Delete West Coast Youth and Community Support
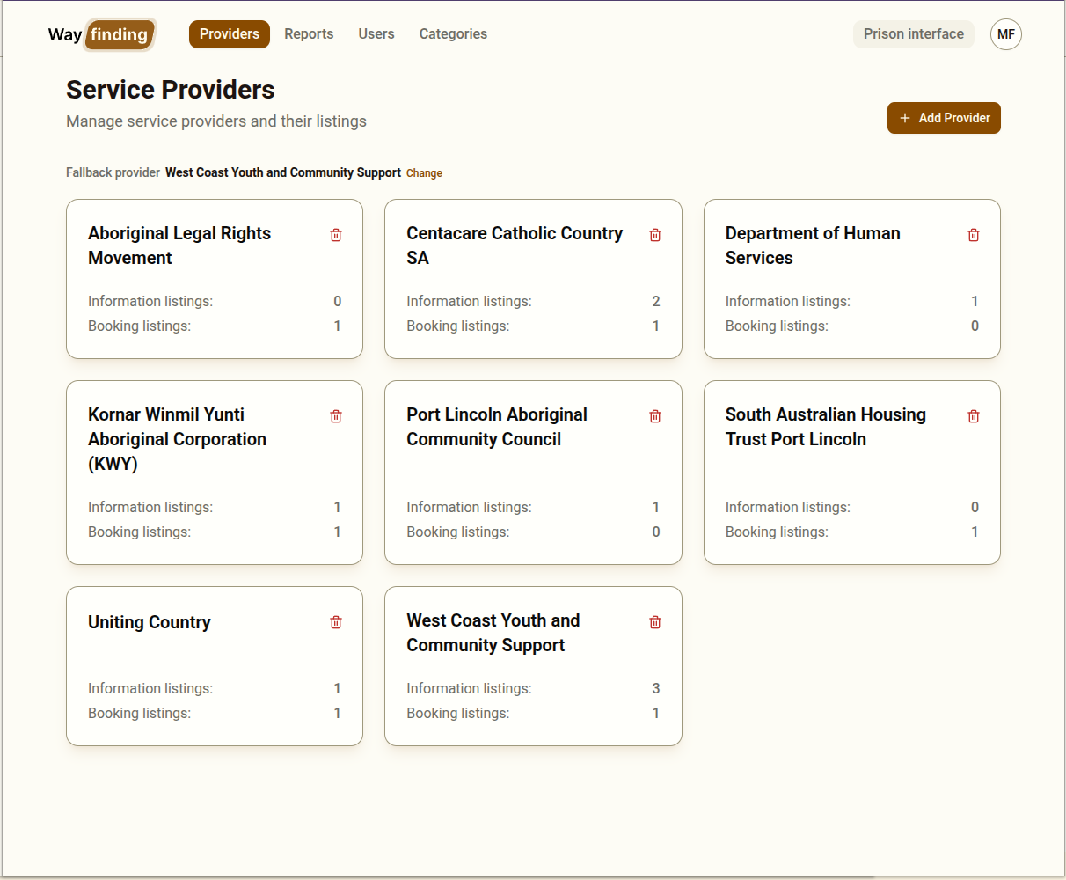Screen dimensions: 1066x880 [654, 621]
